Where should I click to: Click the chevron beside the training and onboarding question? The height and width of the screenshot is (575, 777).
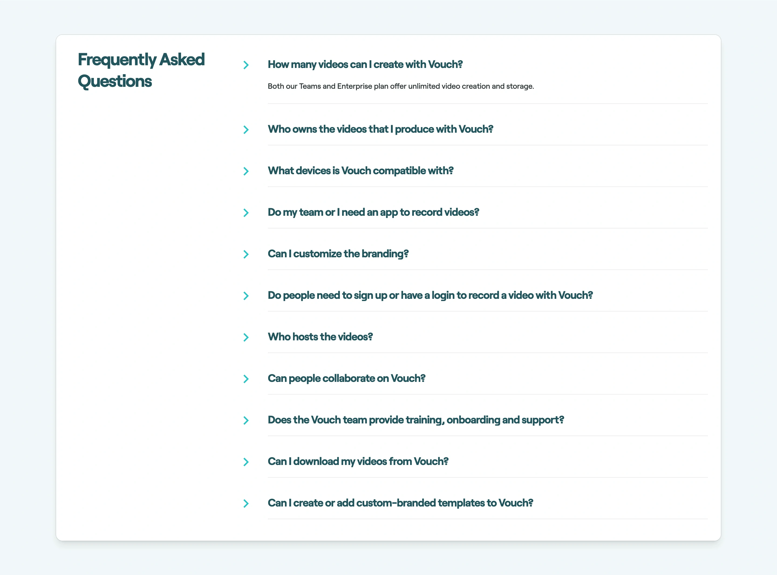[x=247, y=420]
